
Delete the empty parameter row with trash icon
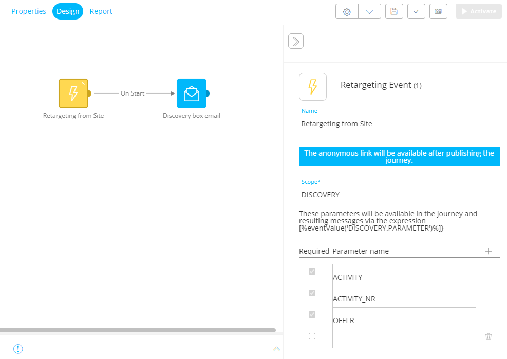[489, 336]
